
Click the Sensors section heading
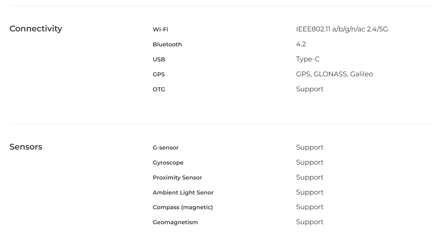coord(26,147)
